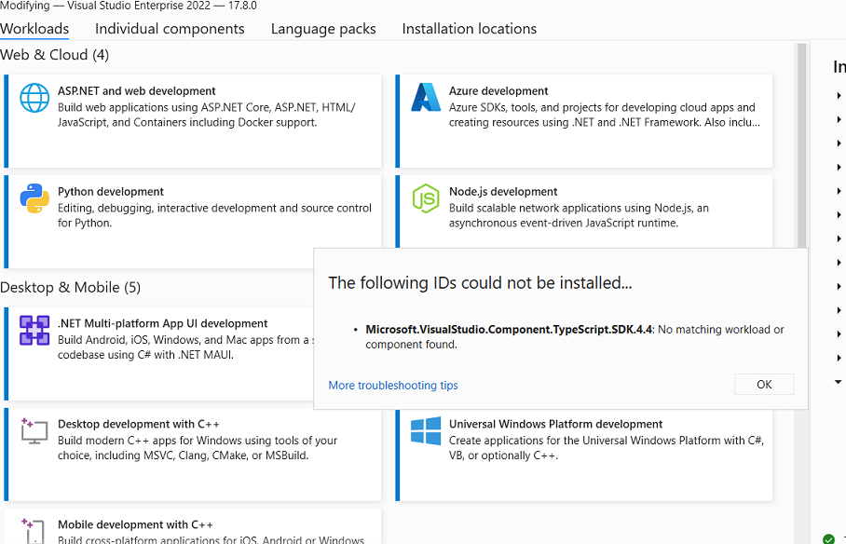
Task: Click the ASP.NET globe icon
Action: click(x=34, y=98)
